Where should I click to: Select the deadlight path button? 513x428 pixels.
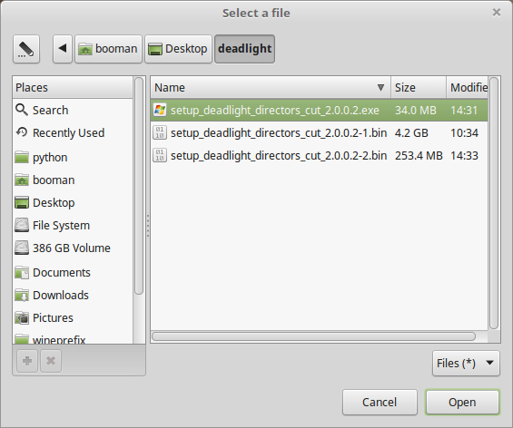point(244,49)
